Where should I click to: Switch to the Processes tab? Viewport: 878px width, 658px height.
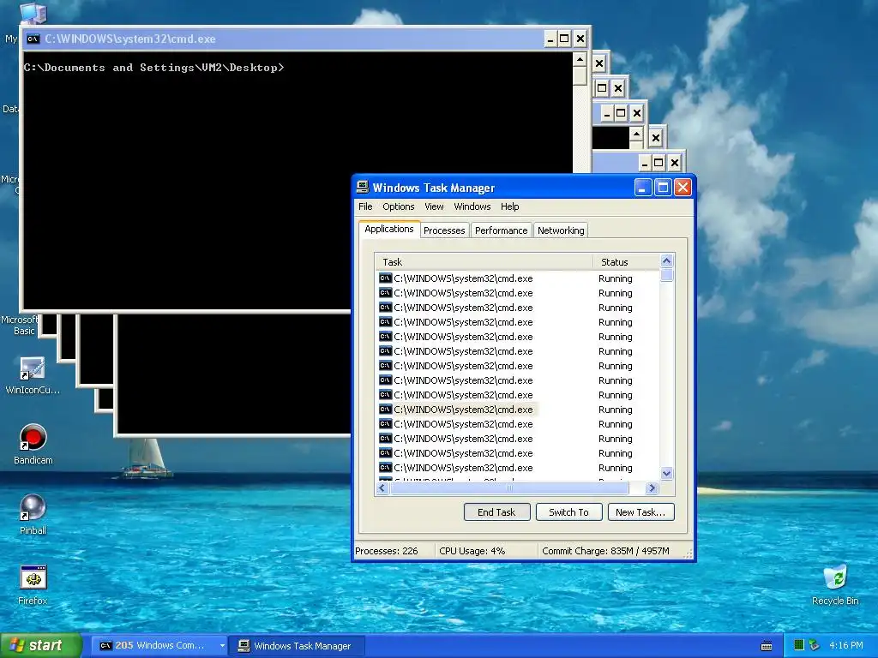coord(444,230)
